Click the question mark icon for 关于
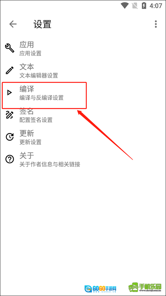The image size is (166, 296). pyautogui.click(x=9, y=159)
